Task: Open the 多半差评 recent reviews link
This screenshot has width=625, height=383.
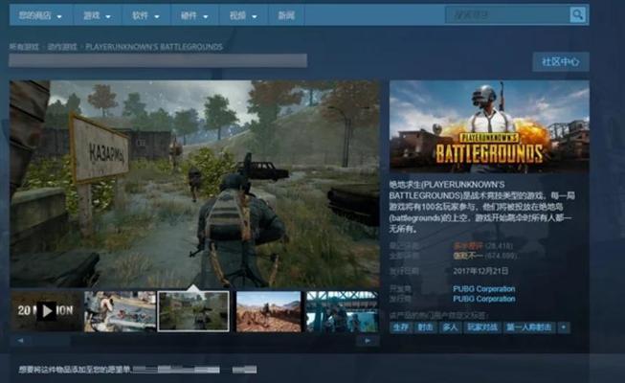Action: pyautogui.click(x=468, y=245)
